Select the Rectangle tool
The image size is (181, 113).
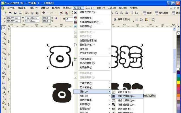pyautogui.click(x=4, y=58)
